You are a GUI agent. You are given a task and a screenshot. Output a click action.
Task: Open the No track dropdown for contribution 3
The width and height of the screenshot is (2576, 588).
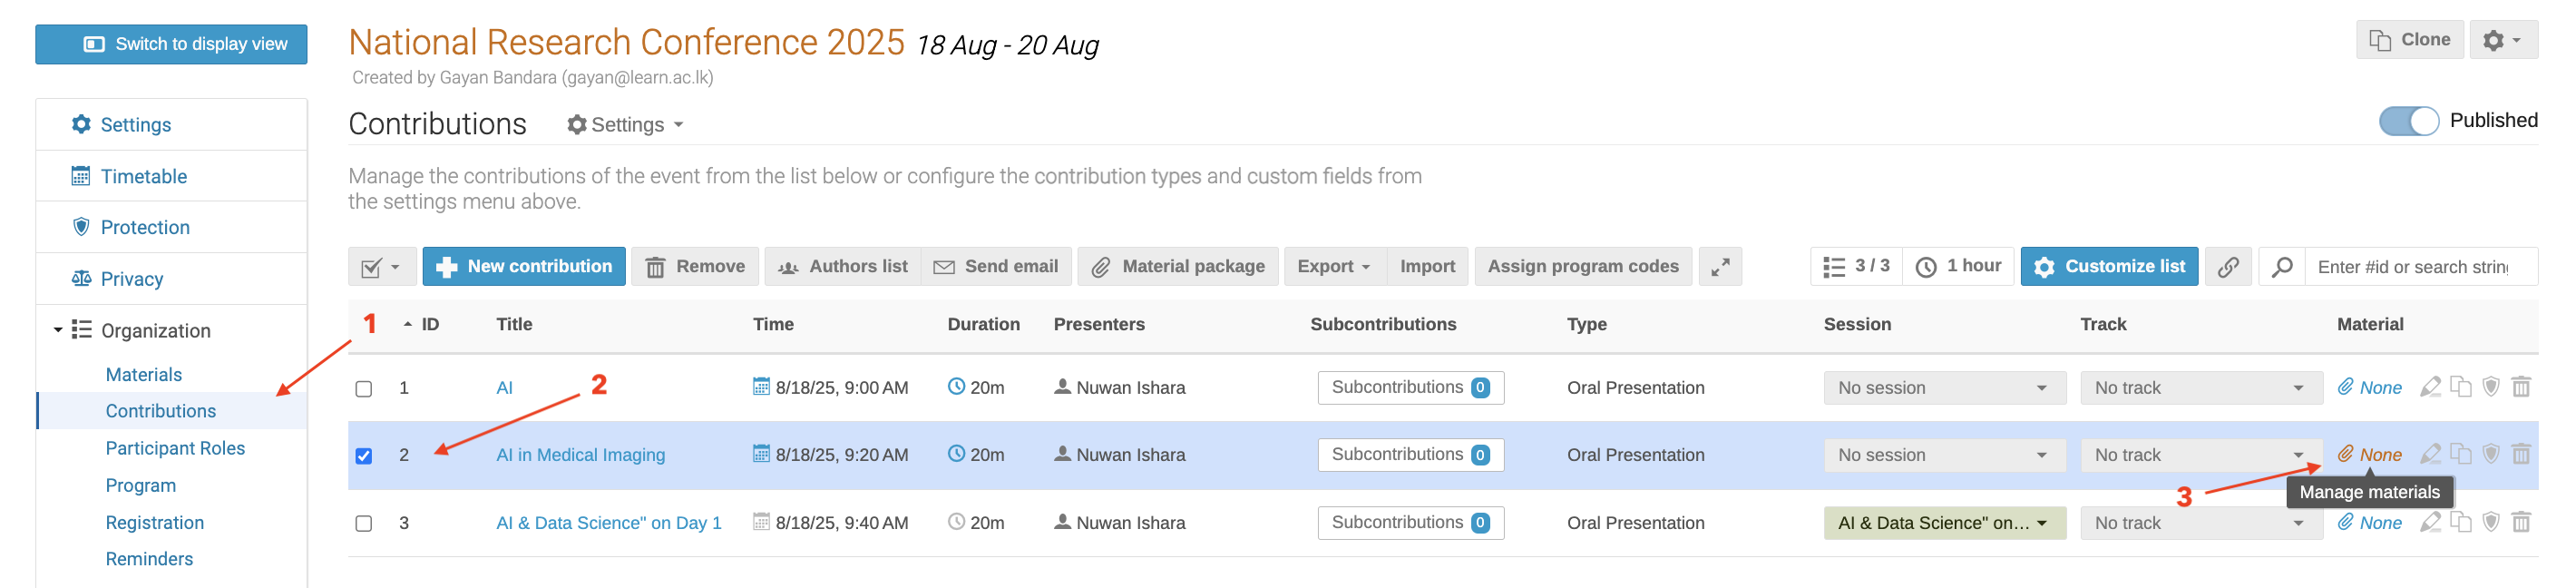click(2200, 523)
